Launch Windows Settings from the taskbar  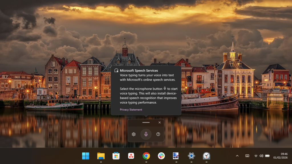tap(192, 156)
